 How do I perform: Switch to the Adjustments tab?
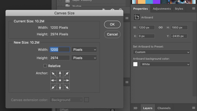(162, 9)
